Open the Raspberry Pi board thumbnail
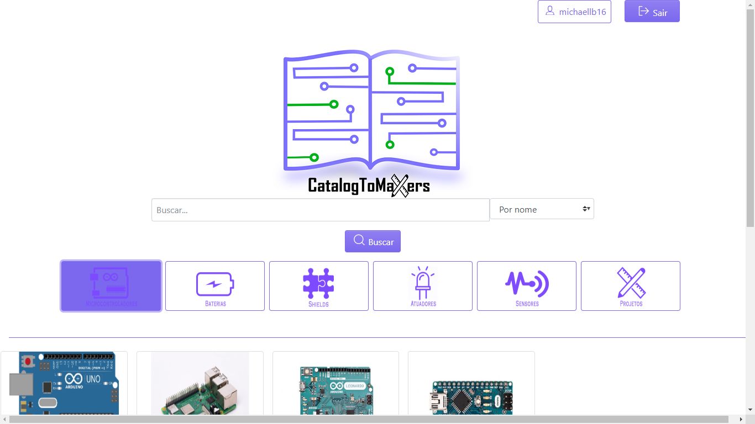 tap(200, 383)
